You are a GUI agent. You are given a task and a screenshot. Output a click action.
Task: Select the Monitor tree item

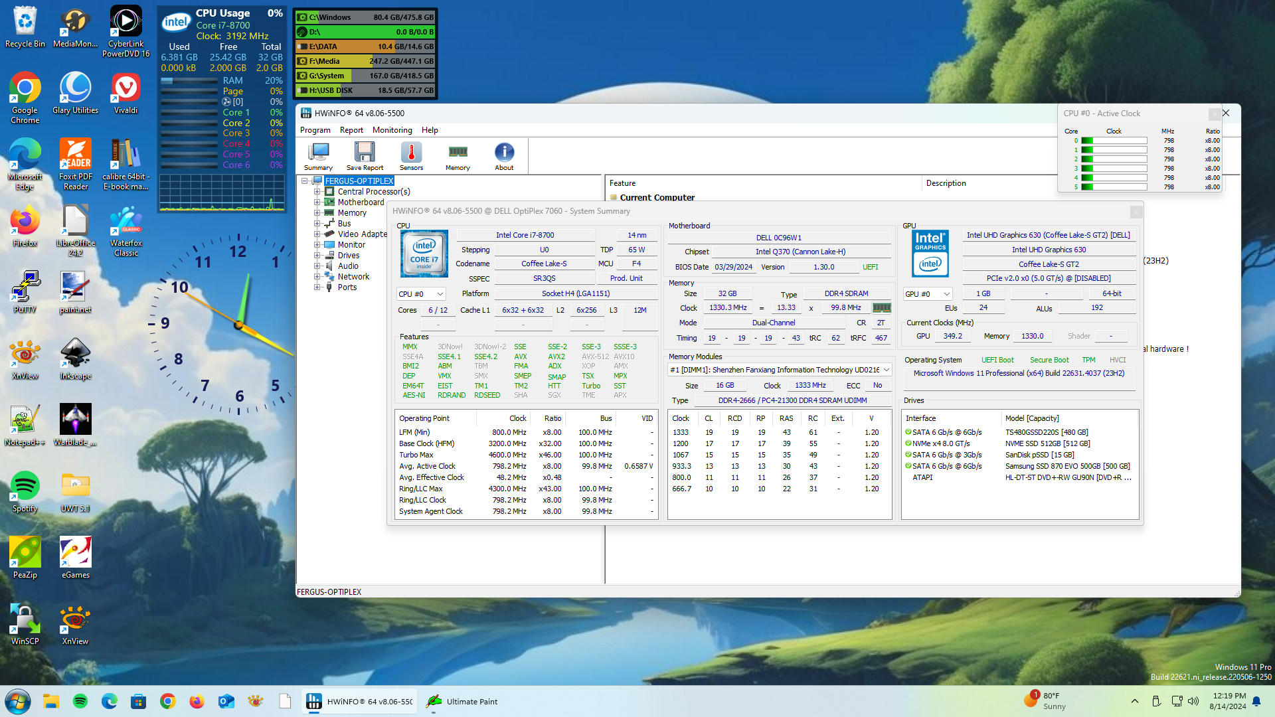pos(351,245)
